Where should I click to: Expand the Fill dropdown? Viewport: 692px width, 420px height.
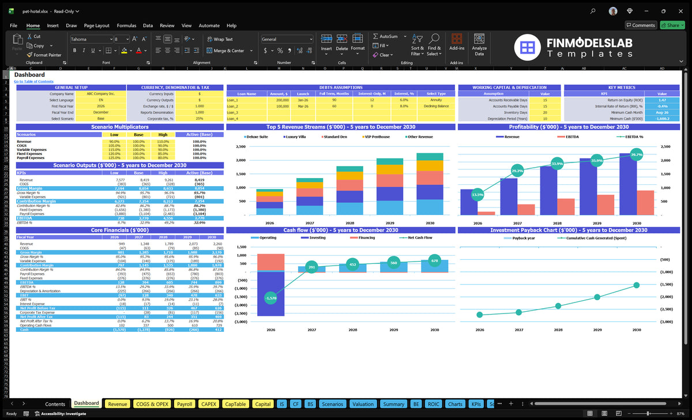coord(388,46)
